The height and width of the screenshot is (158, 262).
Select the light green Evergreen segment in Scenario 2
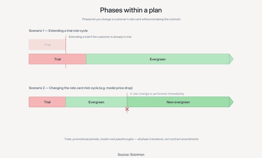[96, 102]
